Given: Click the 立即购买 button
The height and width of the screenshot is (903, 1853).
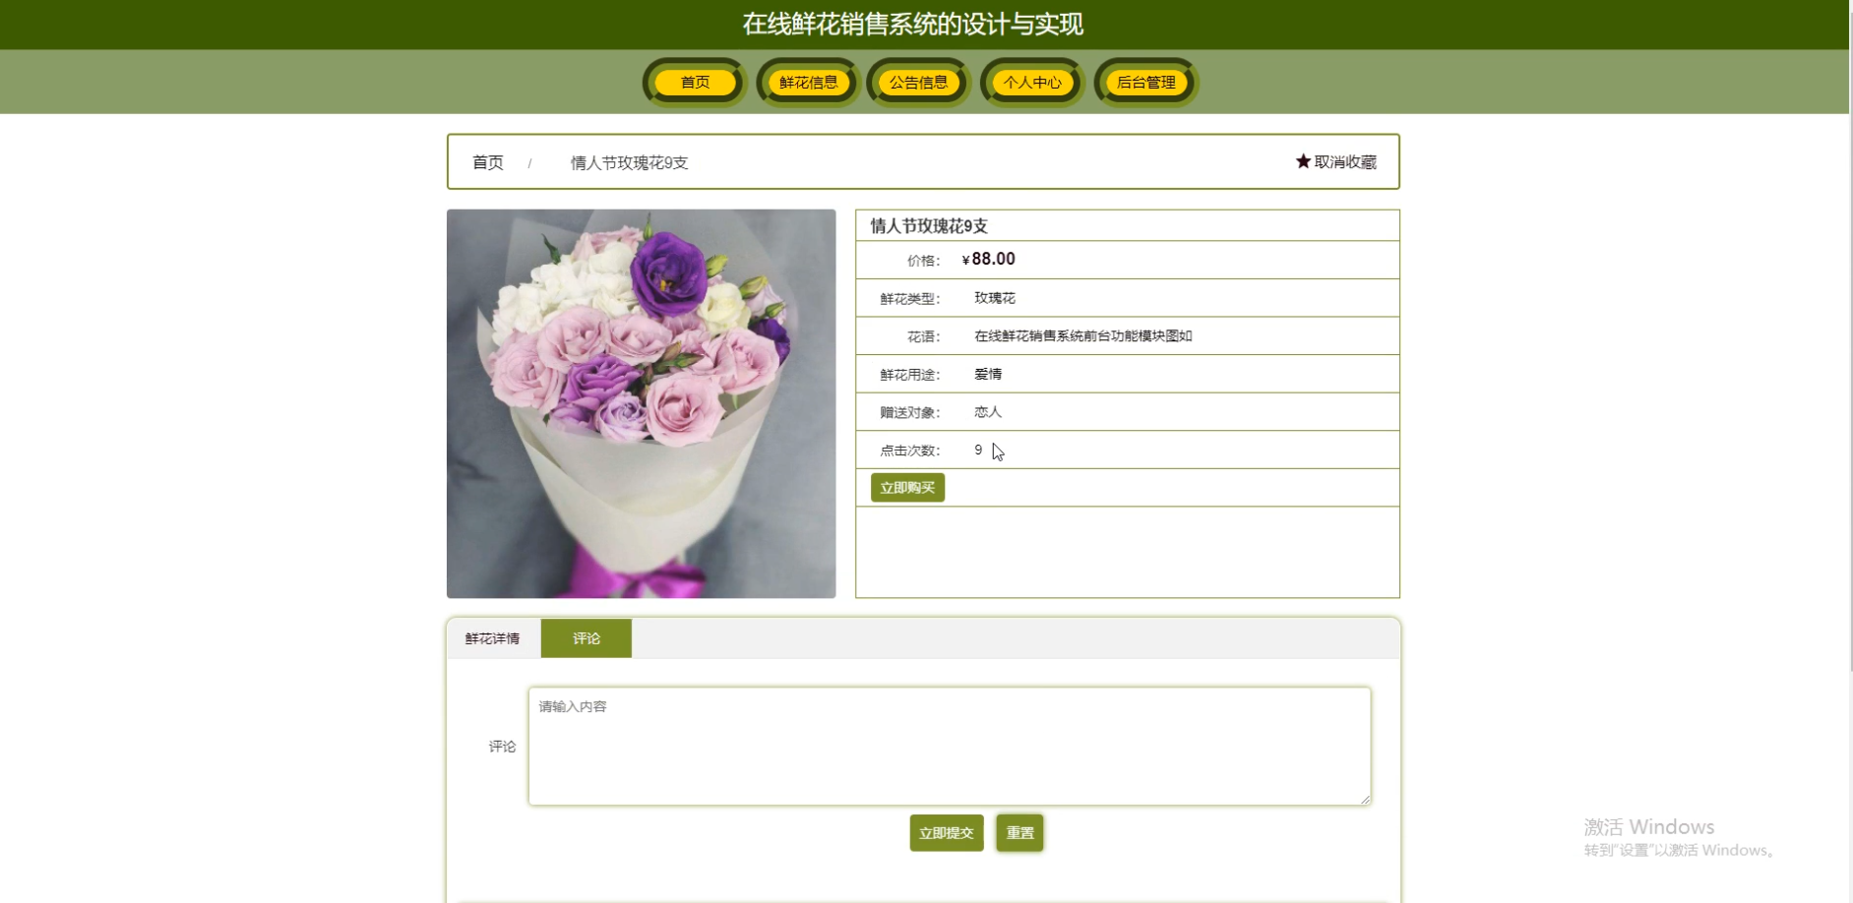Looking at the screenshot, I should click(907, 488).
